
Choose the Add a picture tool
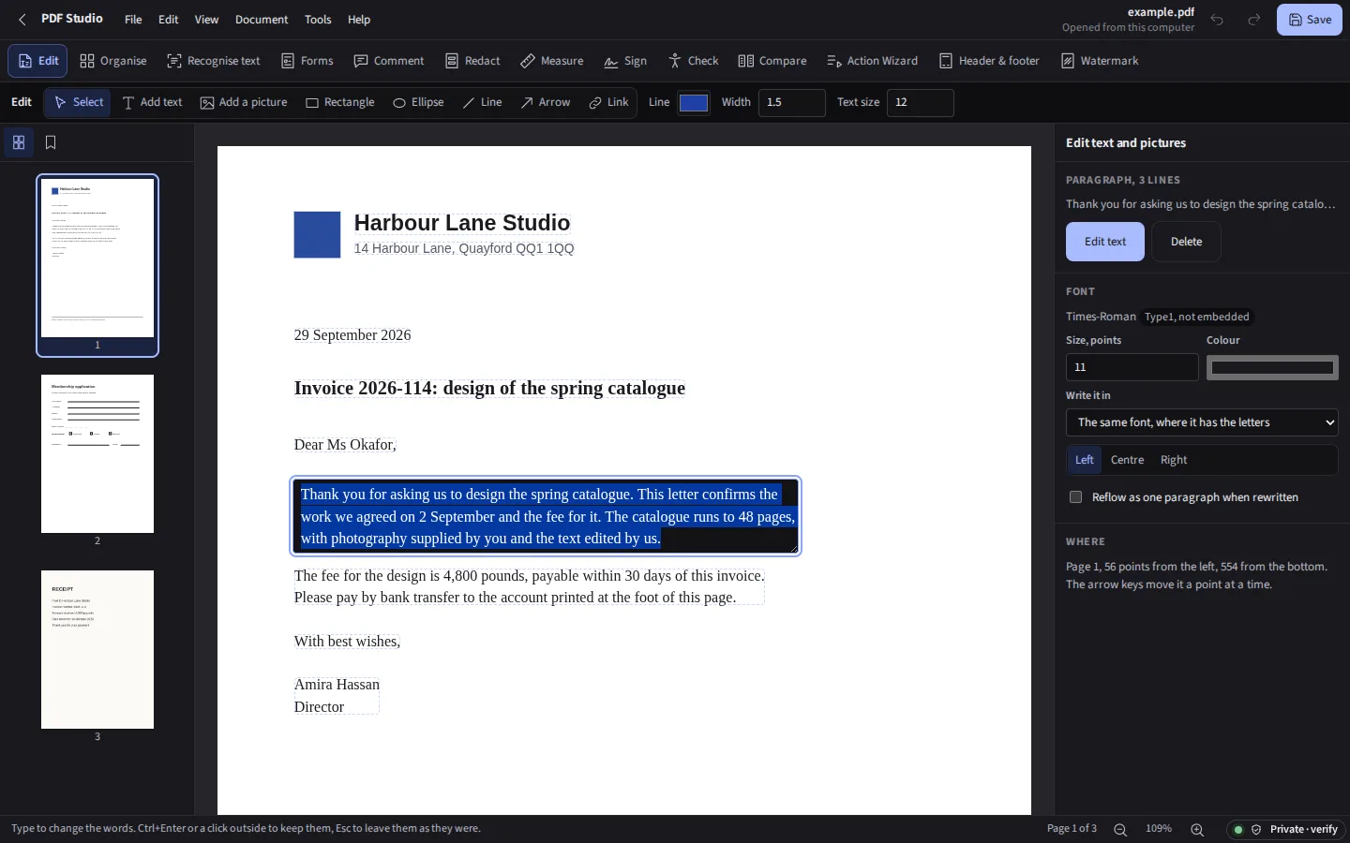click(x=244, y=102)
